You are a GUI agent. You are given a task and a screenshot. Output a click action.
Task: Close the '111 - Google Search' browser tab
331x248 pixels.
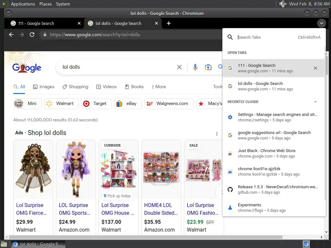click(79, 23)
